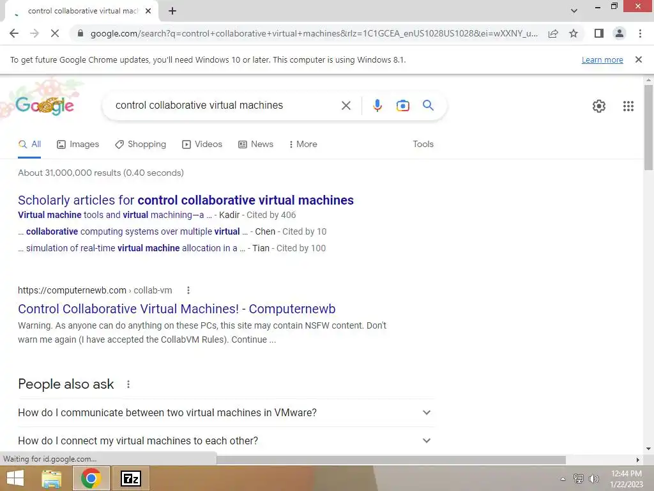Expand question about VMware communication
Screen dimensions: 654x491
[x=225, y=412]
